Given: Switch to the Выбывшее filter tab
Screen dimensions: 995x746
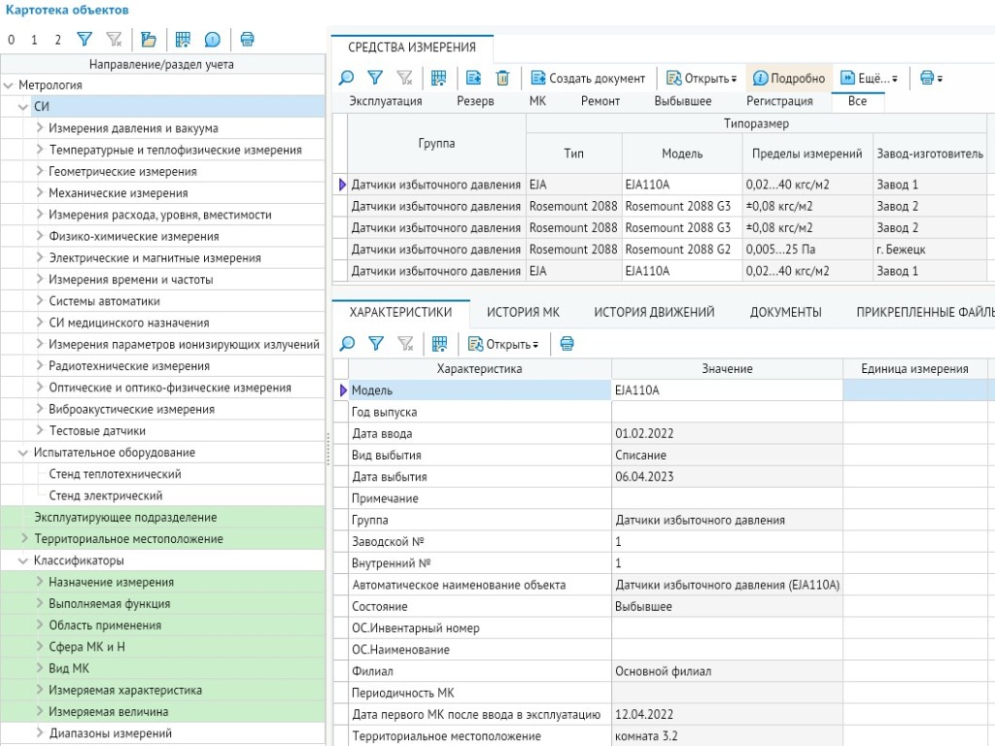Looking at the screenshot, I should [x=683, y=101].
